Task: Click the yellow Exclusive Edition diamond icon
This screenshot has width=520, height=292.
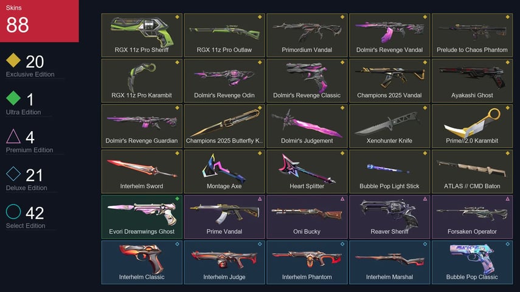Action: click(13, 60)
